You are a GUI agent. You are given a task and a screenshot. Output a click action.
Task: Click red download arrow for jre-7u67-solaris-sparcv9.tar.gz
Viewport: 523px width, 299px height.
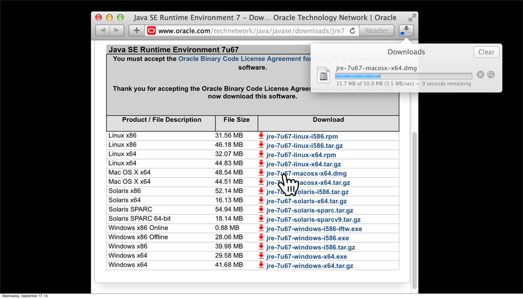click(261, 219)
